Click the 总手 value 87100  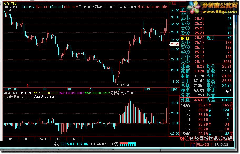pos(199,81)
